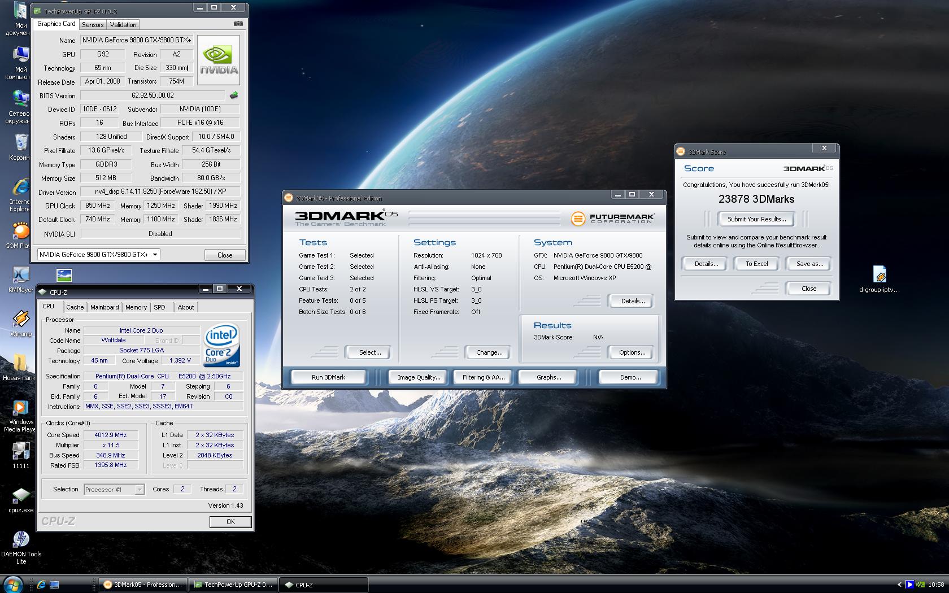Click the BIOS Version field 62.92.5D.00.02

pyautogui.click(x=153, y=95)
